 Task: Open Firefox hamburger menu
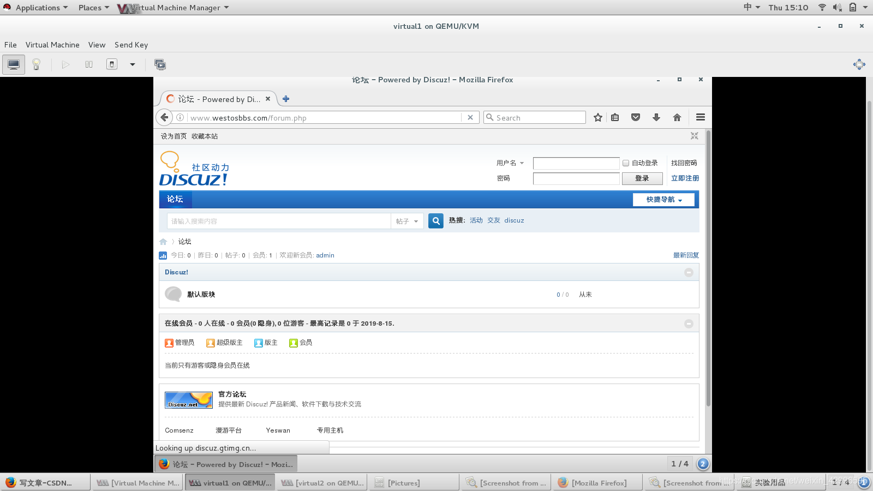(701, 117)
